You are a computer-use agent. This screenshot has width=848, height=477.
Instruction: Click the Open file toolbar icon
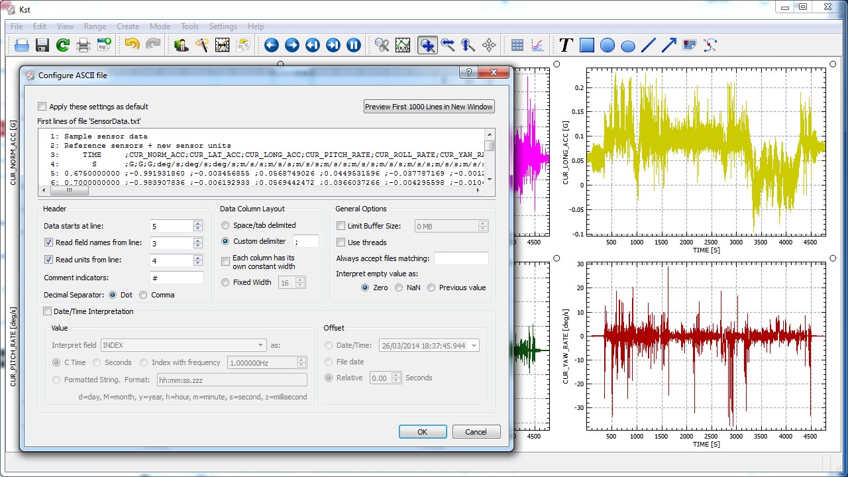pos(22,45)
